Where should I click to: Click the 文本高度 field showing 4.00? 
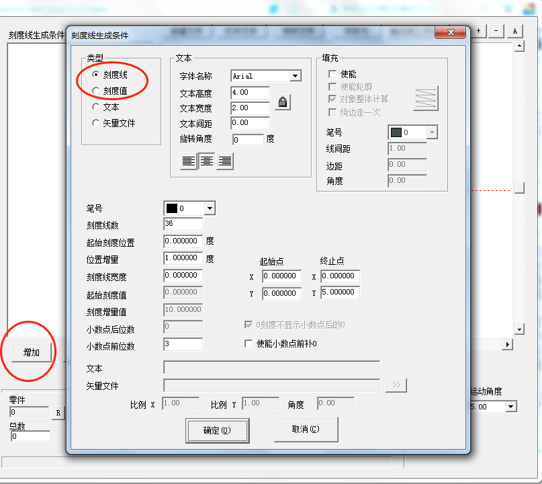click(x=250, y=93)
